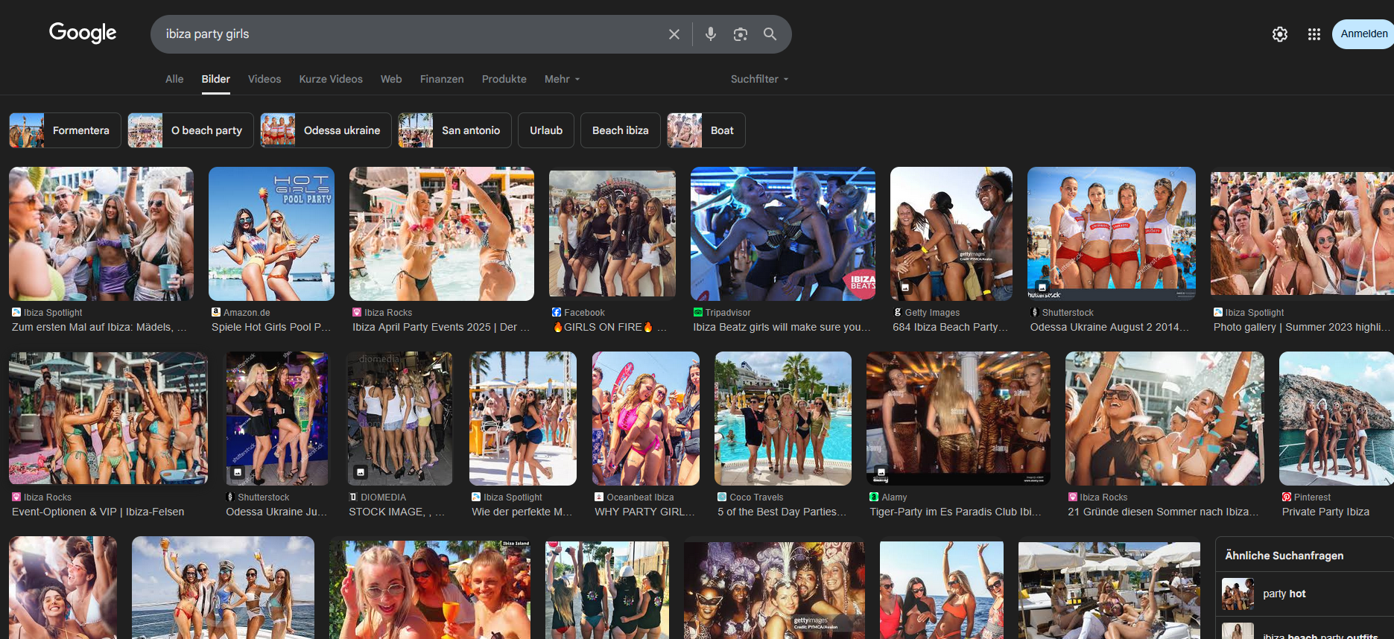Switch to the Kurze Videos tab
1394x639 pixels.
coord(331,79)
